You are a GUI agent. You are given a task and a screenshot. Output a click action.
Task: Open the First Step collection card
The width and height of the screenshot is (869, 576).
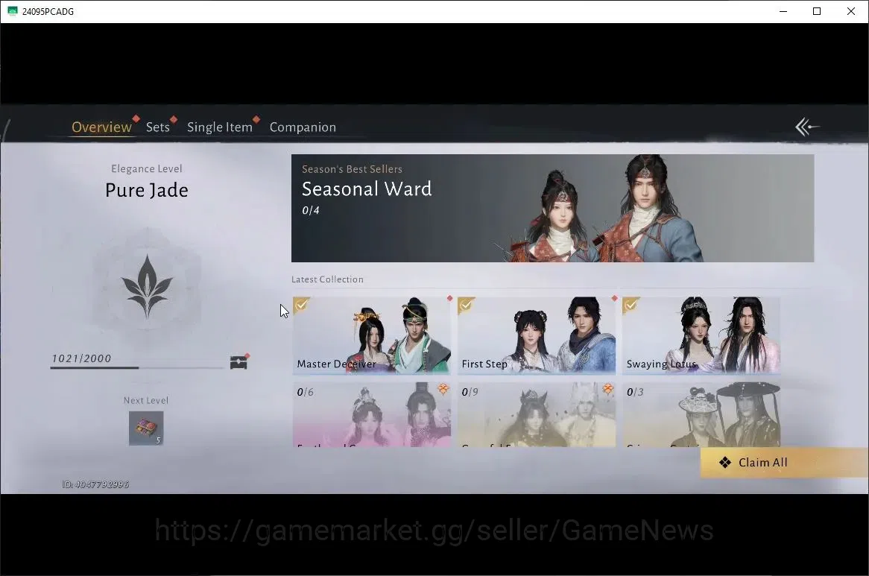pyautogui.click(x=537, y=335)
